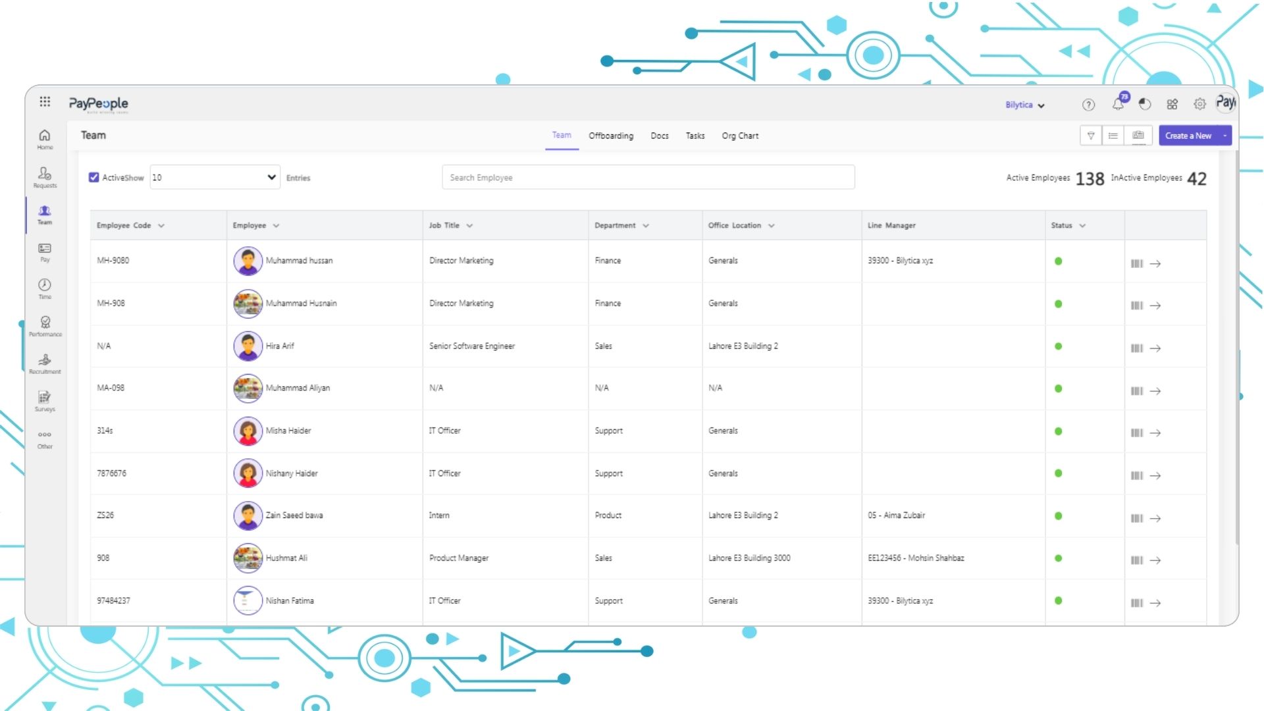Click '05 - Aima Zubair' line manager
1264x711 pixels.
[x=896, y=515]
